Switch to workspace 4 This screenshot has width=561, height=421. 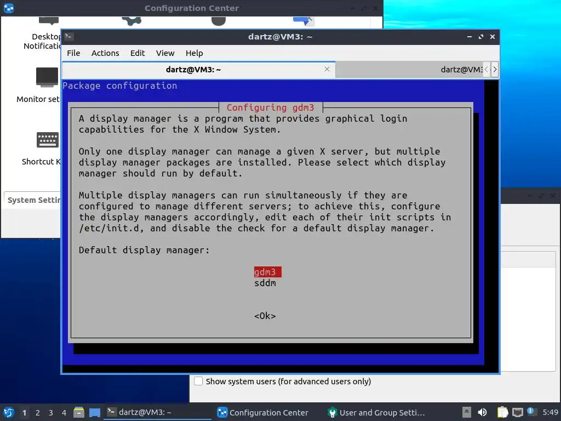[64, 413]
